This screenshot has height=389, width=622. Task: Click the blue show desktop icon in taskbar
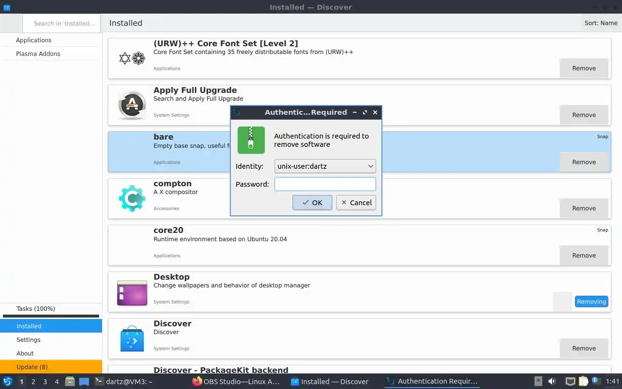coord(84,382)
